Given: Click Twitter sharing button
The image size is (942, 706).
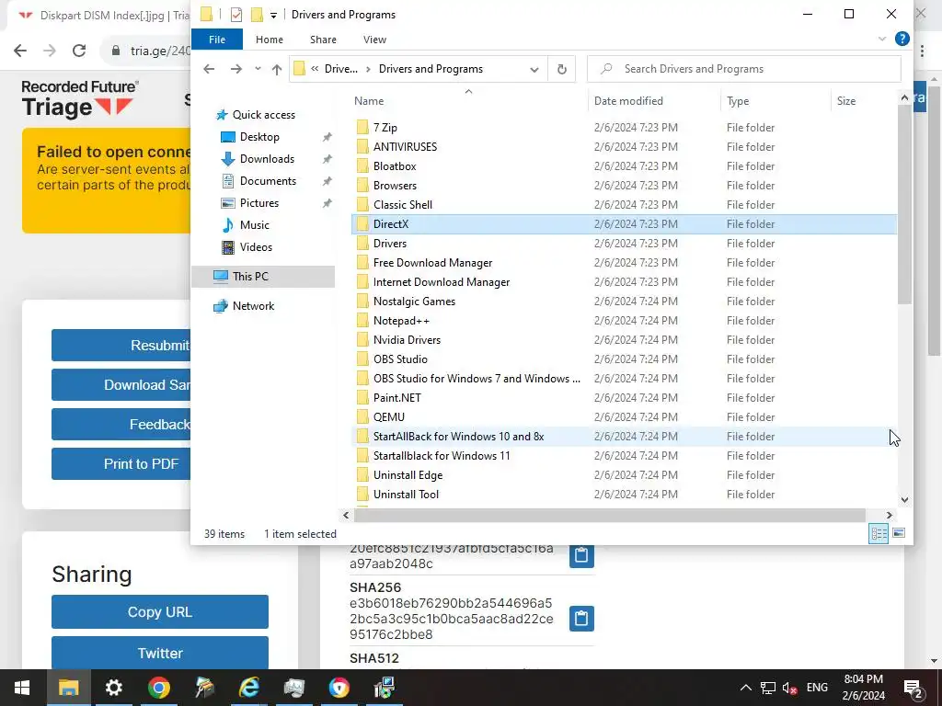Looking at the screenshot, I should tap(160, 653).
